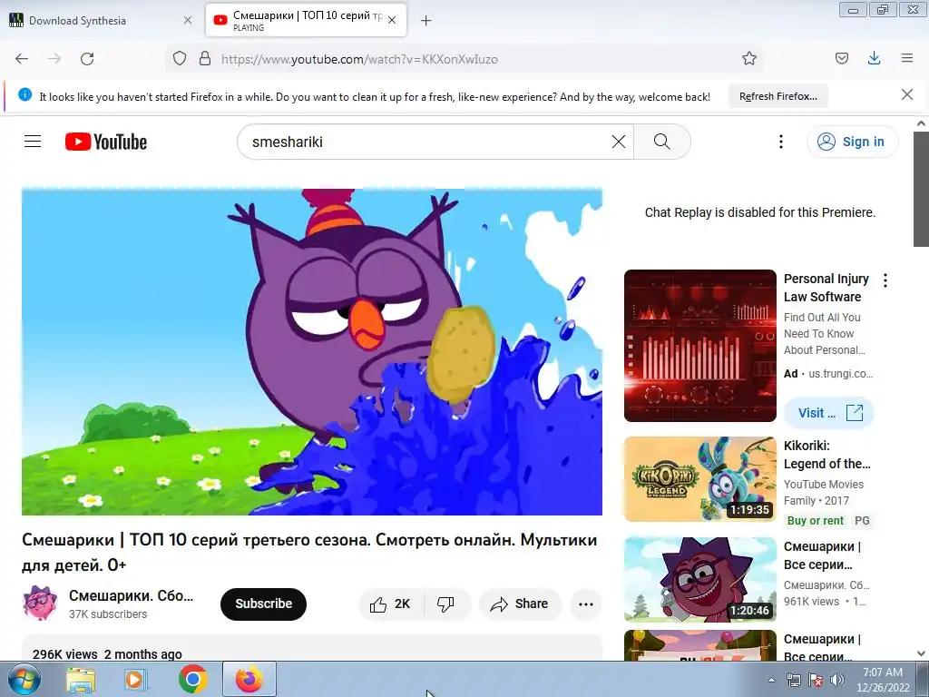
Task: Click the Personal Injury Law Software ad title
Action: (x=826, y=288)
